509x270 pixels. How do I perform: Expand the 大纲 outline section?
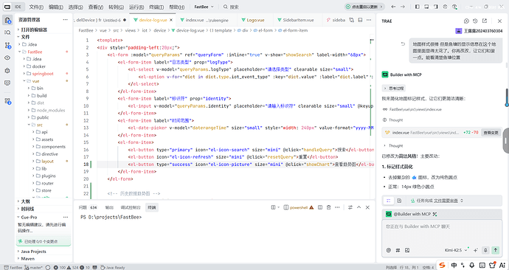[25, 201]
